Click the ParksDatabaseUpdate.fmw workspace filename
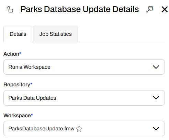 coord(42,129)
